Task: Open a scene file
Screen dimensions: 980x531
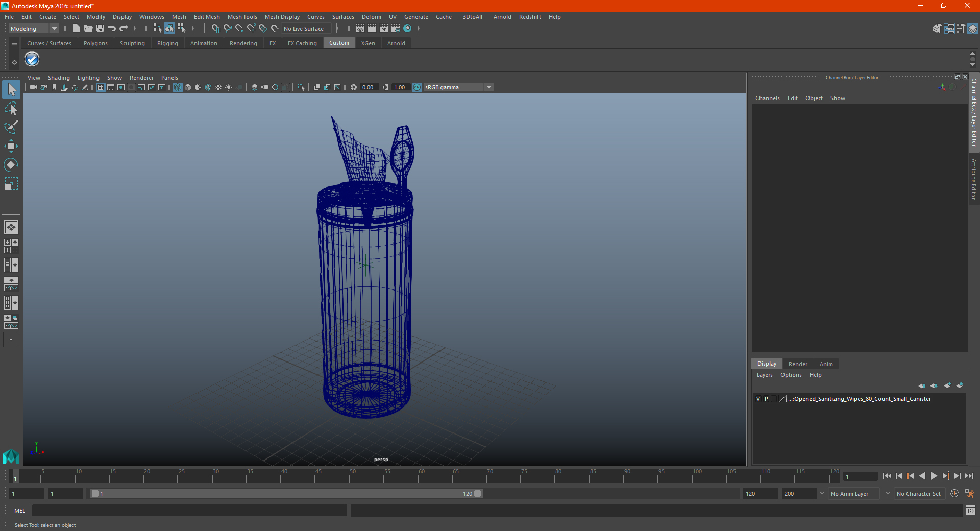Action: (x=88, y=29)
